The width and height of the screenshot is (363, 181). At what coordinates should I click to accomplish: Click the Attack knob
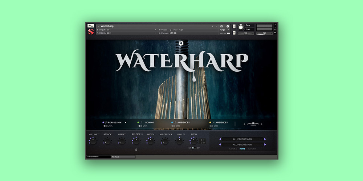click(107, 141)
